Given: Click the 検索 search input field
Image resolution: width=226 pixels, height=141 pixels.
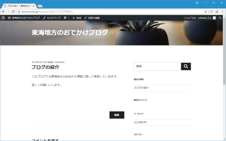Looking at the screenshot, I should (x=157, y=66).
